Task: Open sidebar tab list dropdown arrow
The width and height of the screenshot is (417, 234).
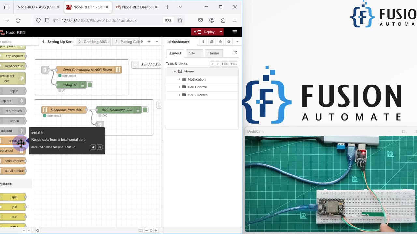Action: [237, 42]
